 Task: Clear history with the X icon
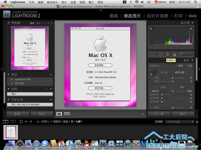coord(51,100)
